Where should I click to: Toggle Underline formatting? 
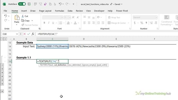pos(53,23)
